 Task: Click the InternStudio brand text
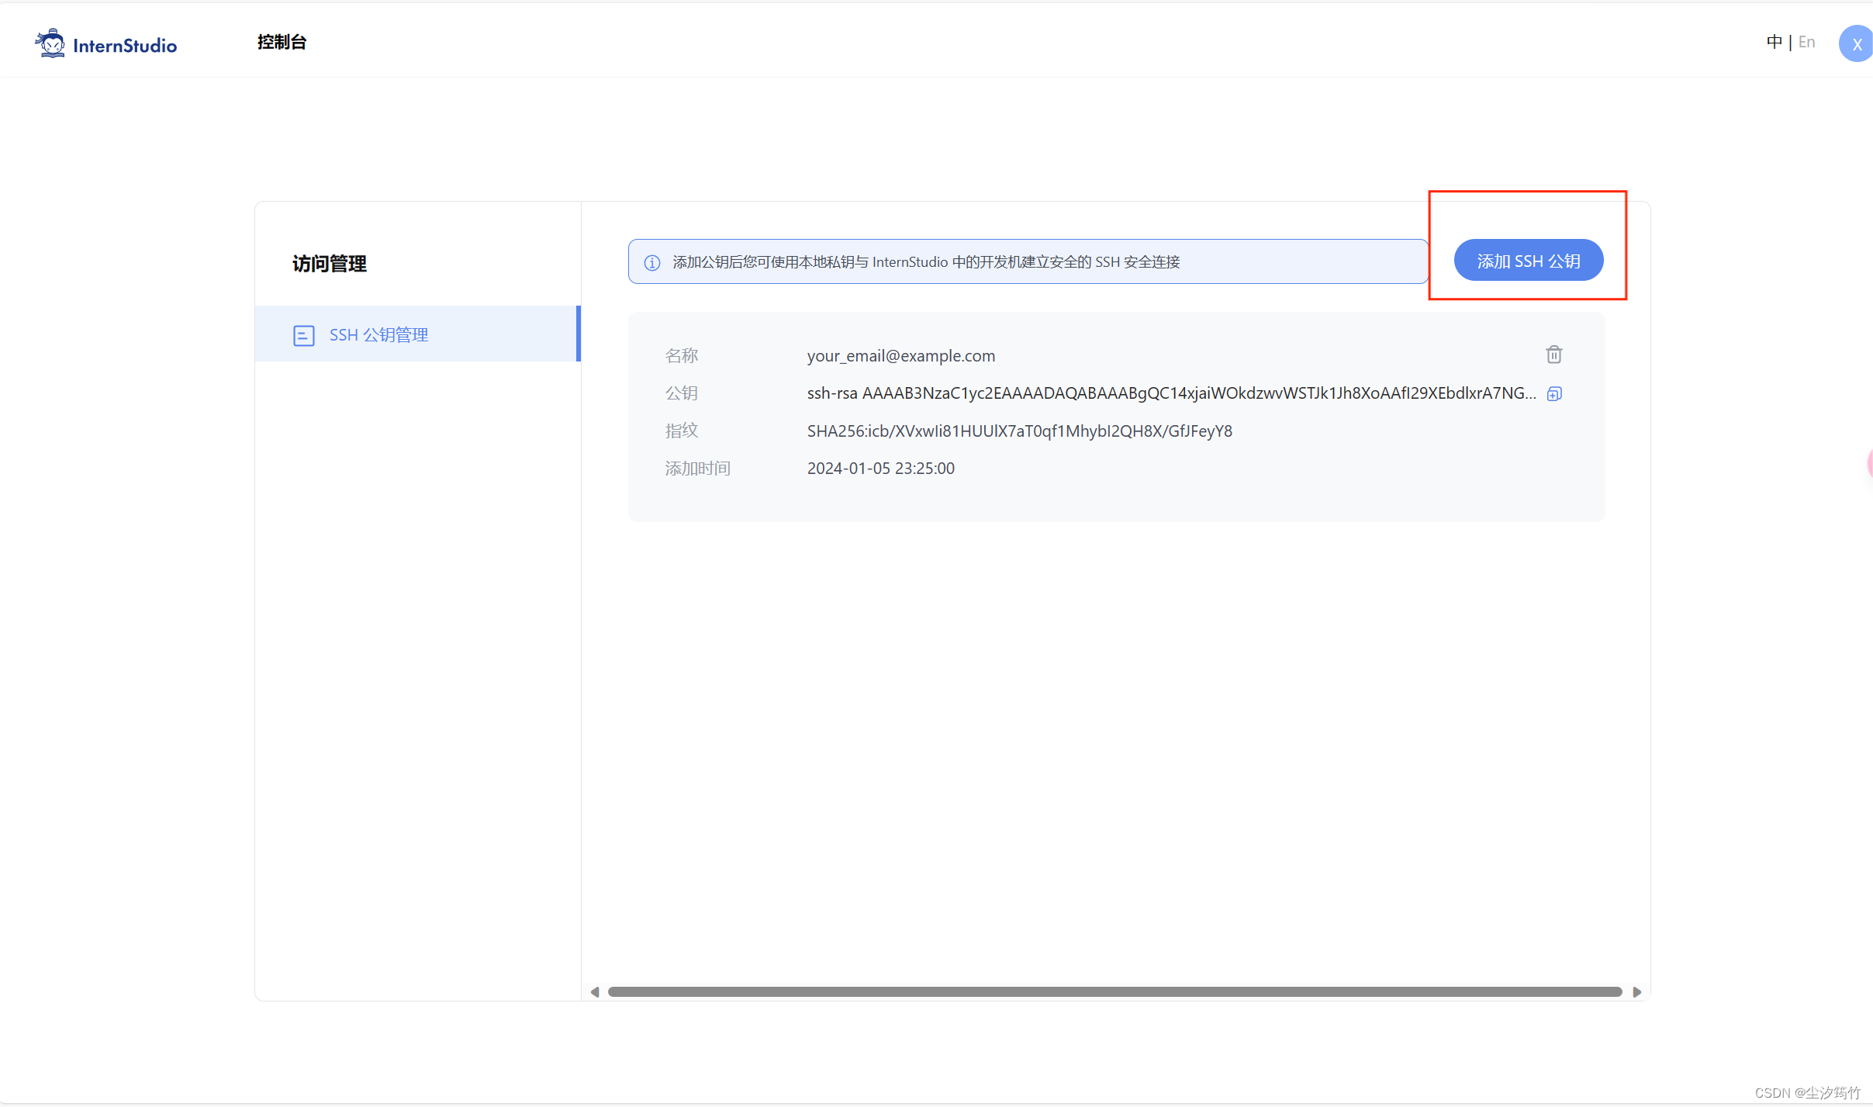pyautogui.click(x=125, y=46)
